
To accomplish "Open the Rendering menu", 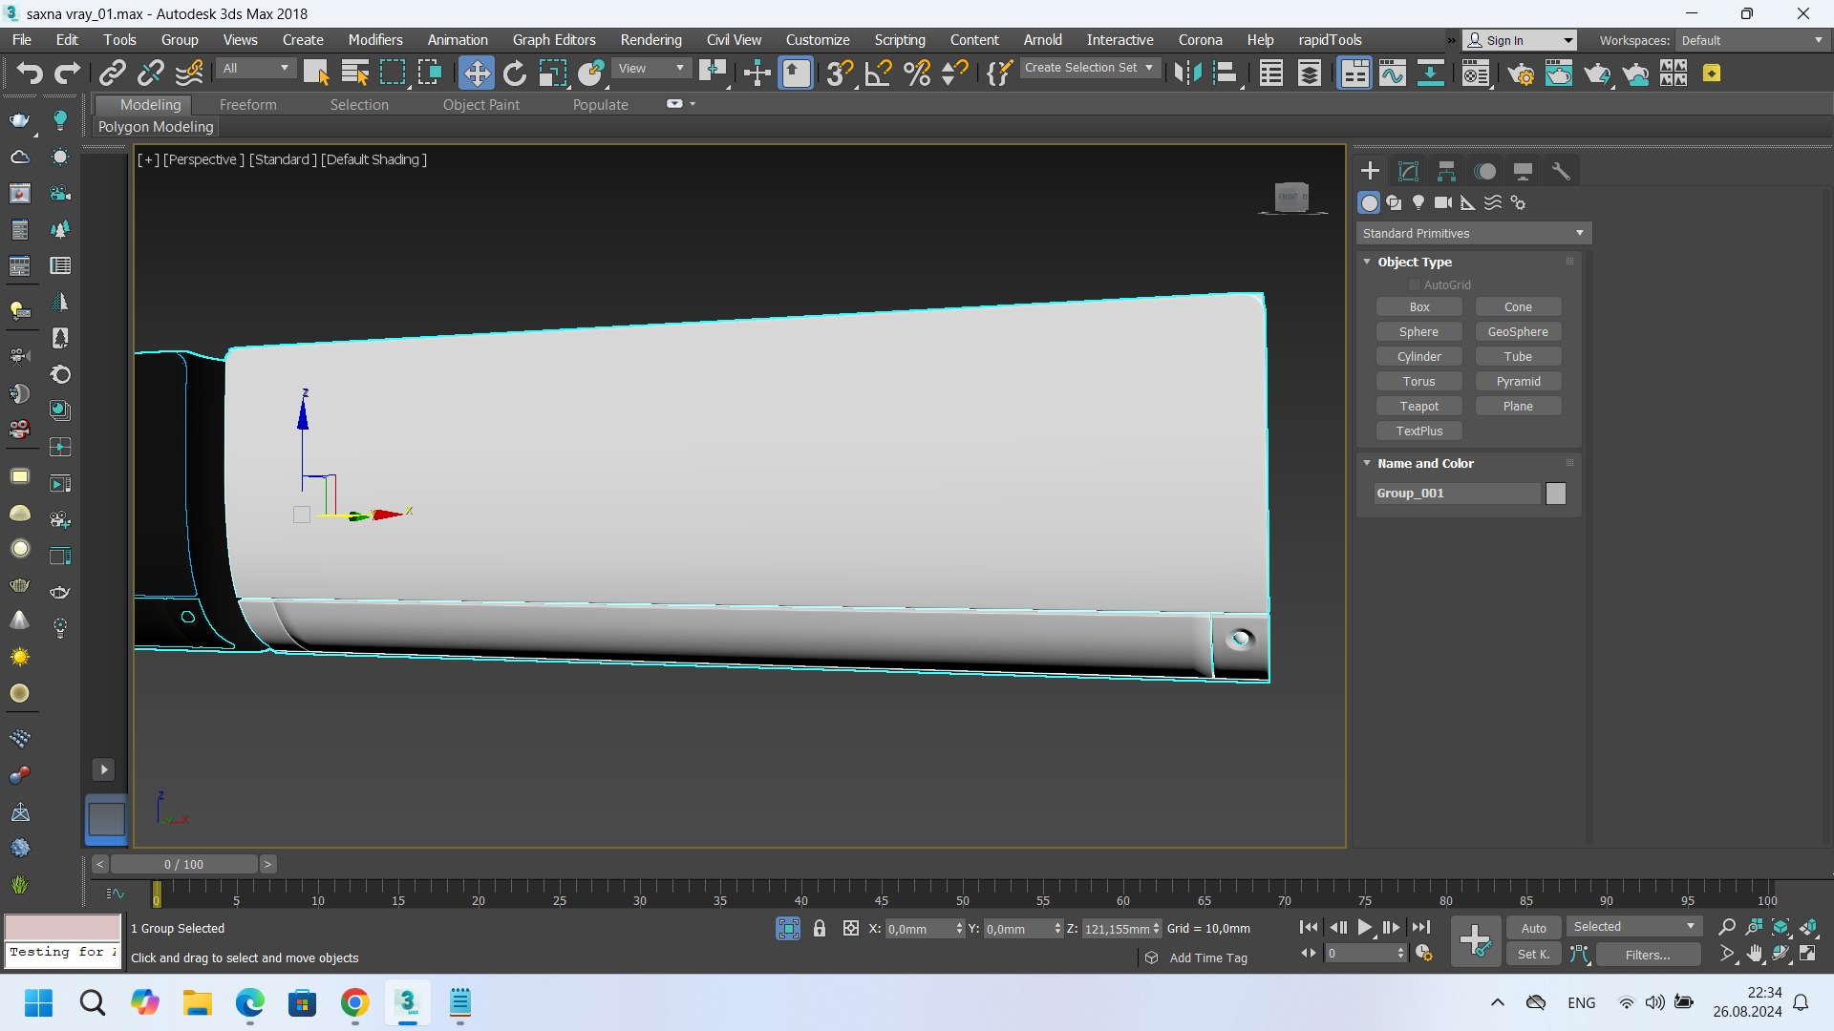I will tap(650, 40).
